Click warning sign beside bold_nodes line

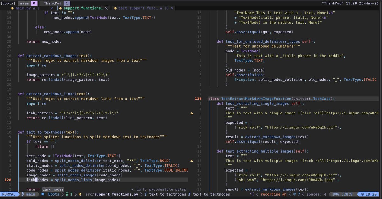pyautogui.click(x=192, y=161)
